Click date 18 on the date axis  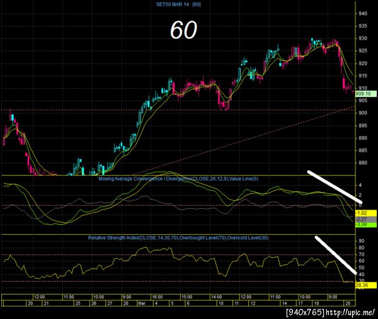316,303
